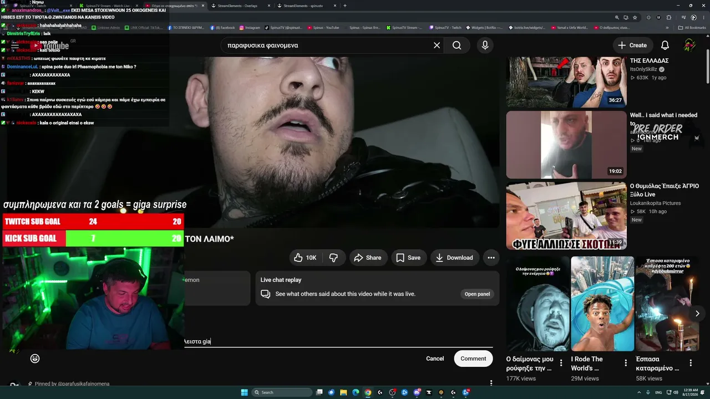Dislike the video with the thumbs down button
Image resolution: width=710 pixels, height=399 pixels.
[333, 258]
